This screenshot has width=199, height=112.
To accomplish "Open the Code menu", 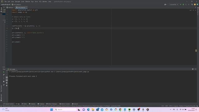I will (x=23, y=2).
